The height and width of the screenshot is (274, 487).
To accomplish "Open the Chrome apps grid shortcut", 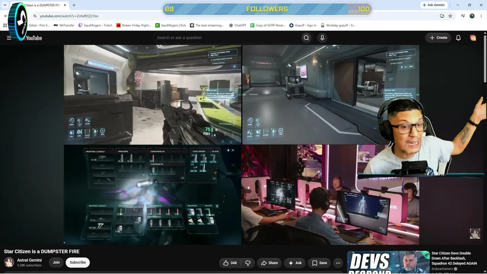I will [5, 25].
